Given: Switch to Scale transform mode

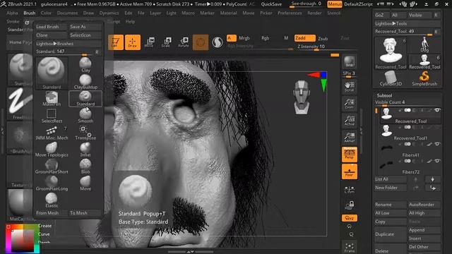Looking at the screenshot, I should (166, 42).
